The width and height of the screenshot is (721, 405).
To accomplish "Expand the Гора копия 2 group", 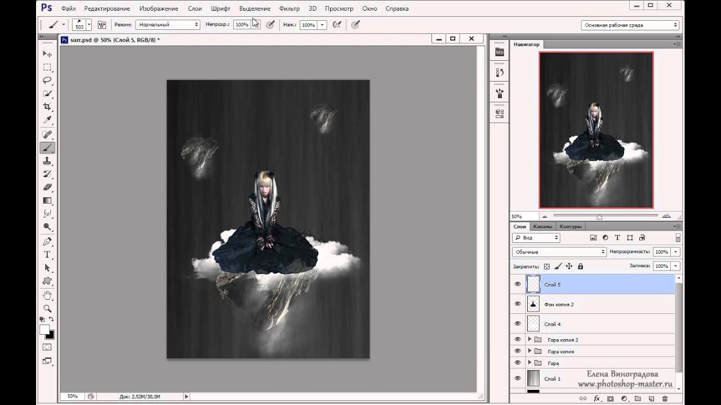I will coord(529,340).
